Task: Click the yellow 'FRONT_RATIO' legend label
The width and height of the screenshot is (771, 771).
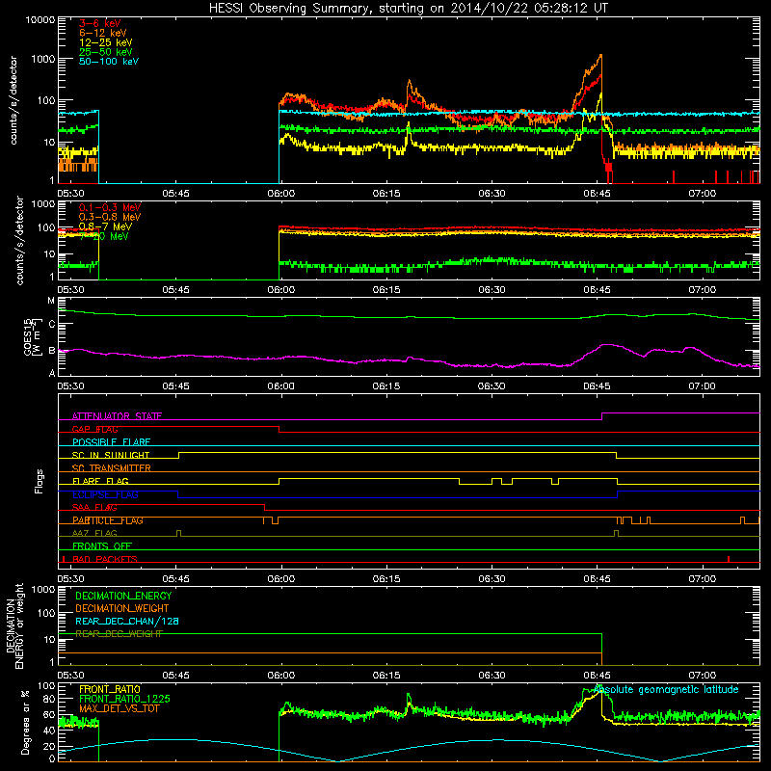Action: coord(110,689)
